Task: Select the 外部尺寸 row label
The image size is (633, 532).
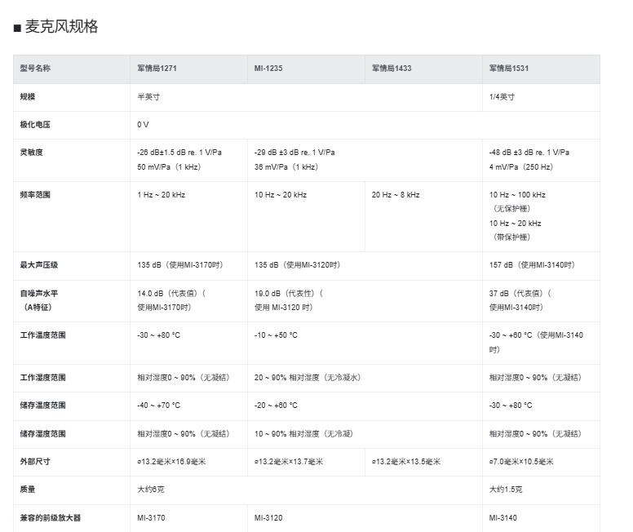Action: point(35,461)
